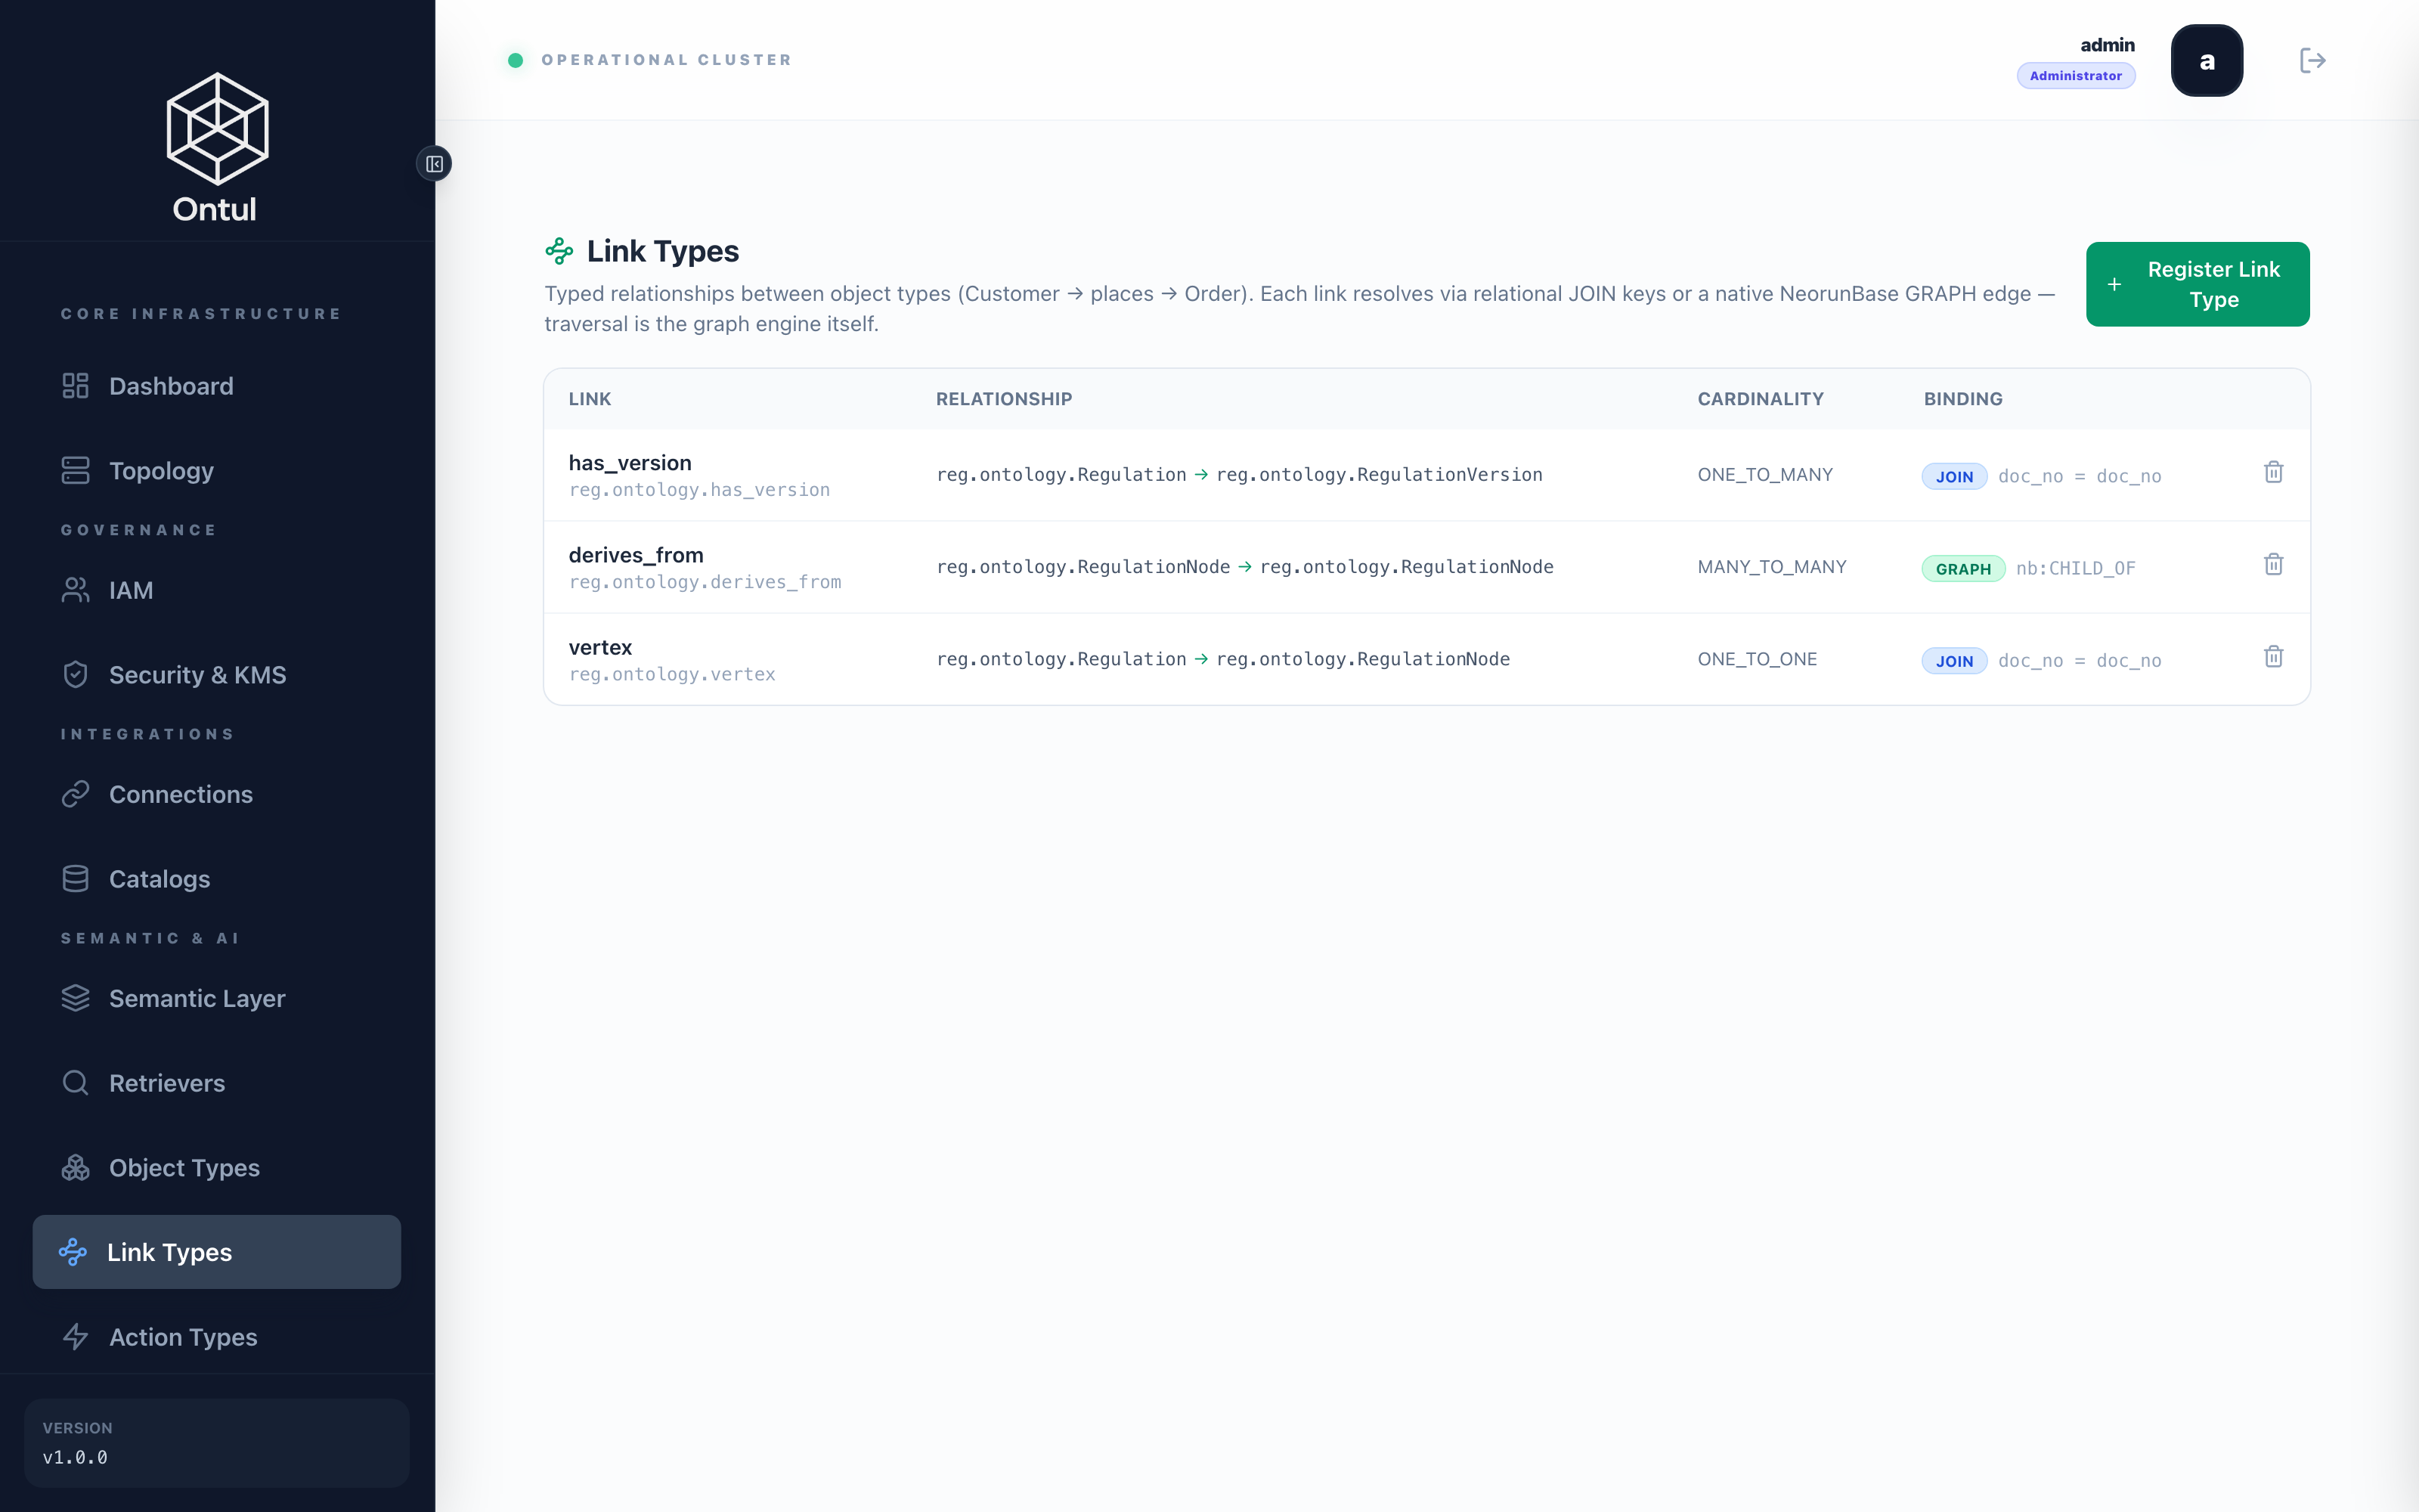Open the admin avatar 'a' button

2206,60
